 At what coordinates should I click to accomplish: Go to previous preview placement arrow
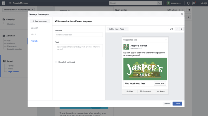[x=177, y=29]
